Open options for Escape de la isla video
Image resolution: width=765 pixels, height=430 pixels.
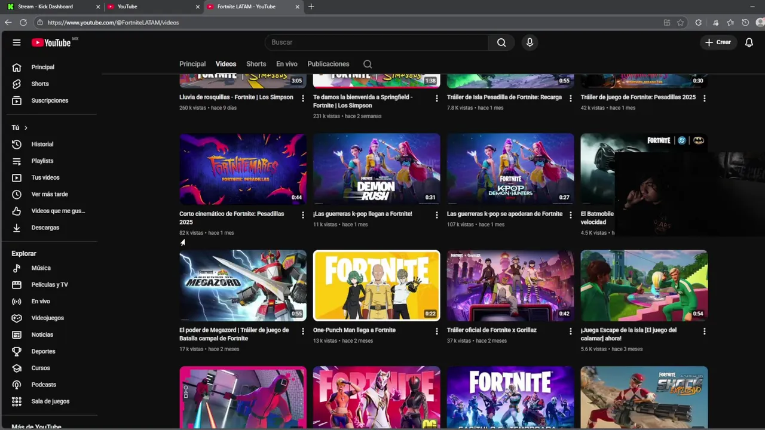(705, 331)
